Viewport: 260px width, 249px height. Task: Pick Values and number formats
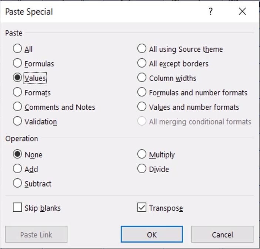pyautogui.click(x=142, y=107)
